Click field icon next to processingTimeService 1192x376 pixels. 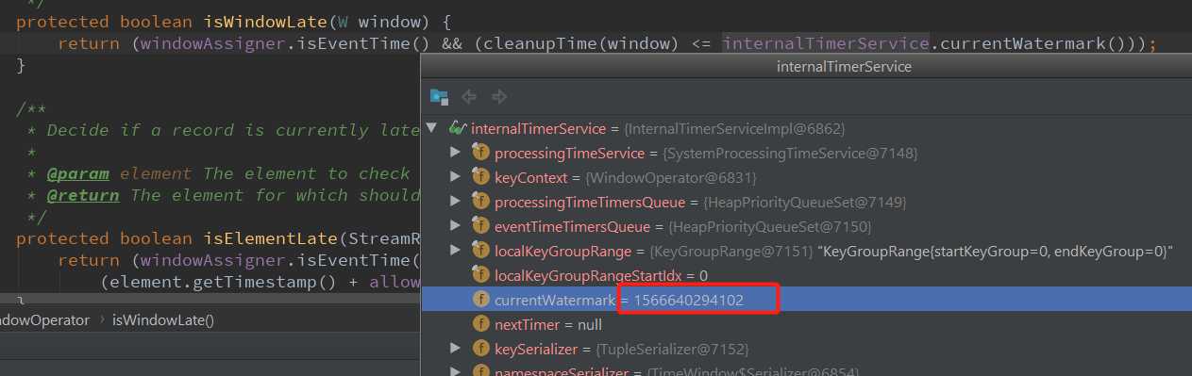click(480, 152)
